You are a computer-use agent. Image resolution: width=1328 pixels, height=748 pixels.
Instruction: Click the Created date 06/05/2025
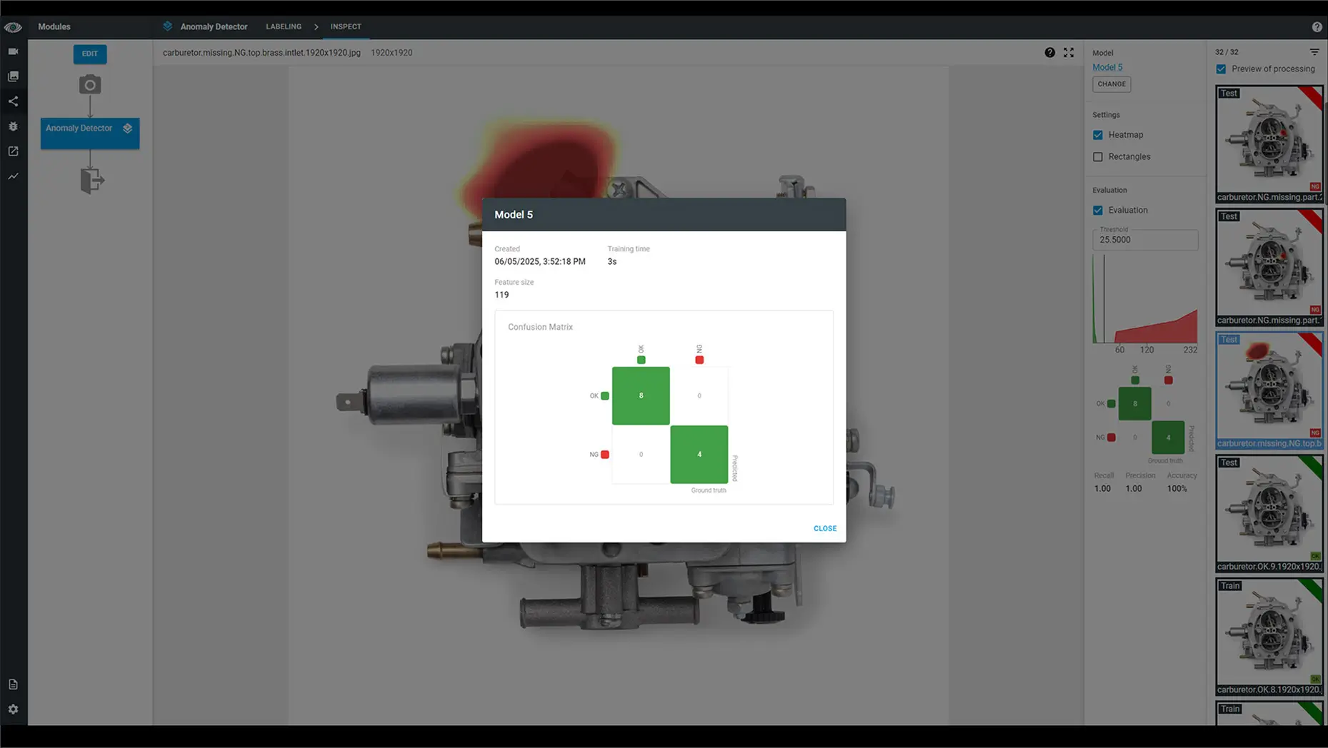[540, 262]
